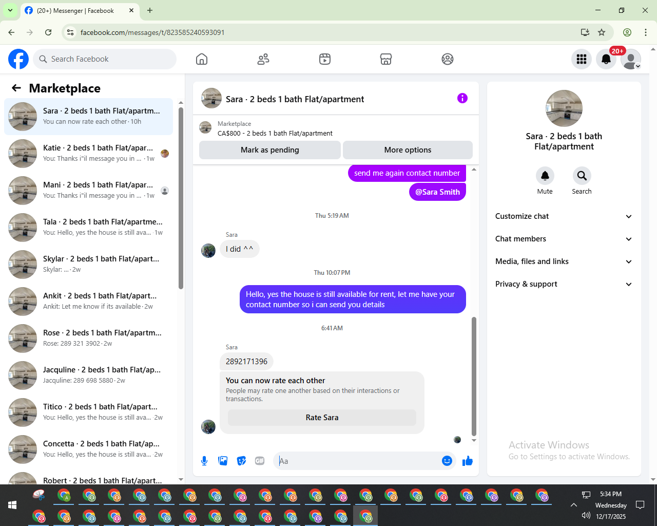Click the browser reload button

(48, 32)
